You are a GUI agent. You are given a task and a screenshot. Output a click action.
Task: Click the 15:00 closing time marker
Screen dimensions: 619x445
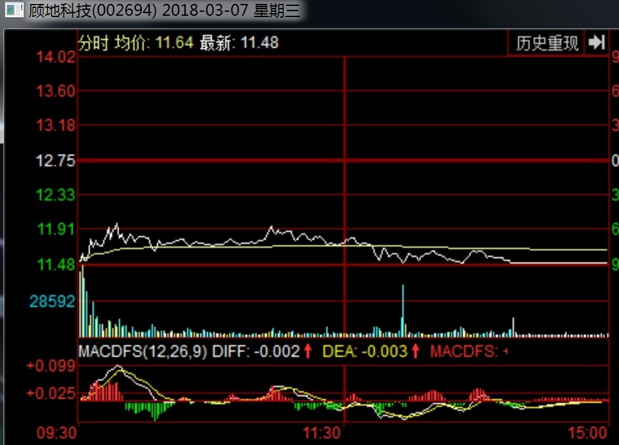pyautogui.click(x=588, y=433)
